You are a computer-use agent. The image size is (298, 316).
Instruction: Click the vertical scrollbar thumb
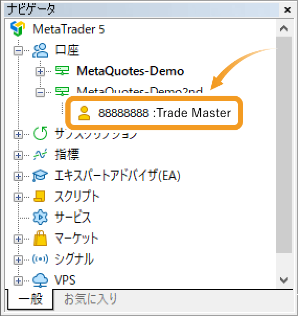[284, 145]
